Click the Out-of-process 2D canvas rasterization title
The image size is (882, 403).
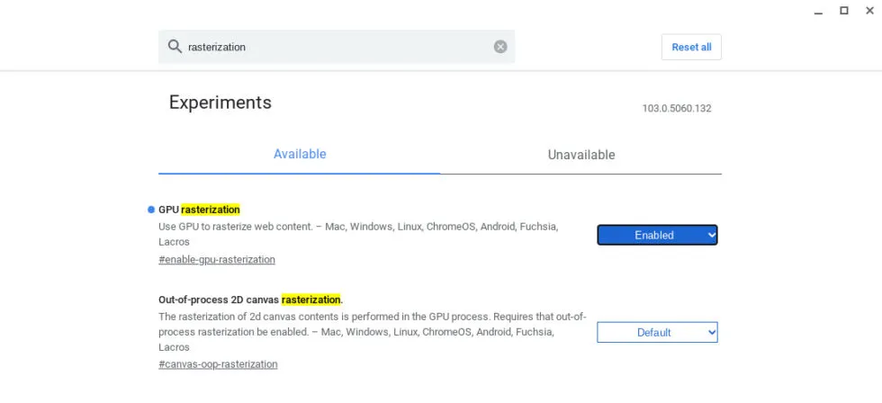tap(251, 300)
